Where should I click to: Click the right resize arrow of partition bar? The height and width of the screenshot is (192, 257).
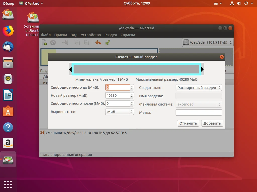pos(202,69)
